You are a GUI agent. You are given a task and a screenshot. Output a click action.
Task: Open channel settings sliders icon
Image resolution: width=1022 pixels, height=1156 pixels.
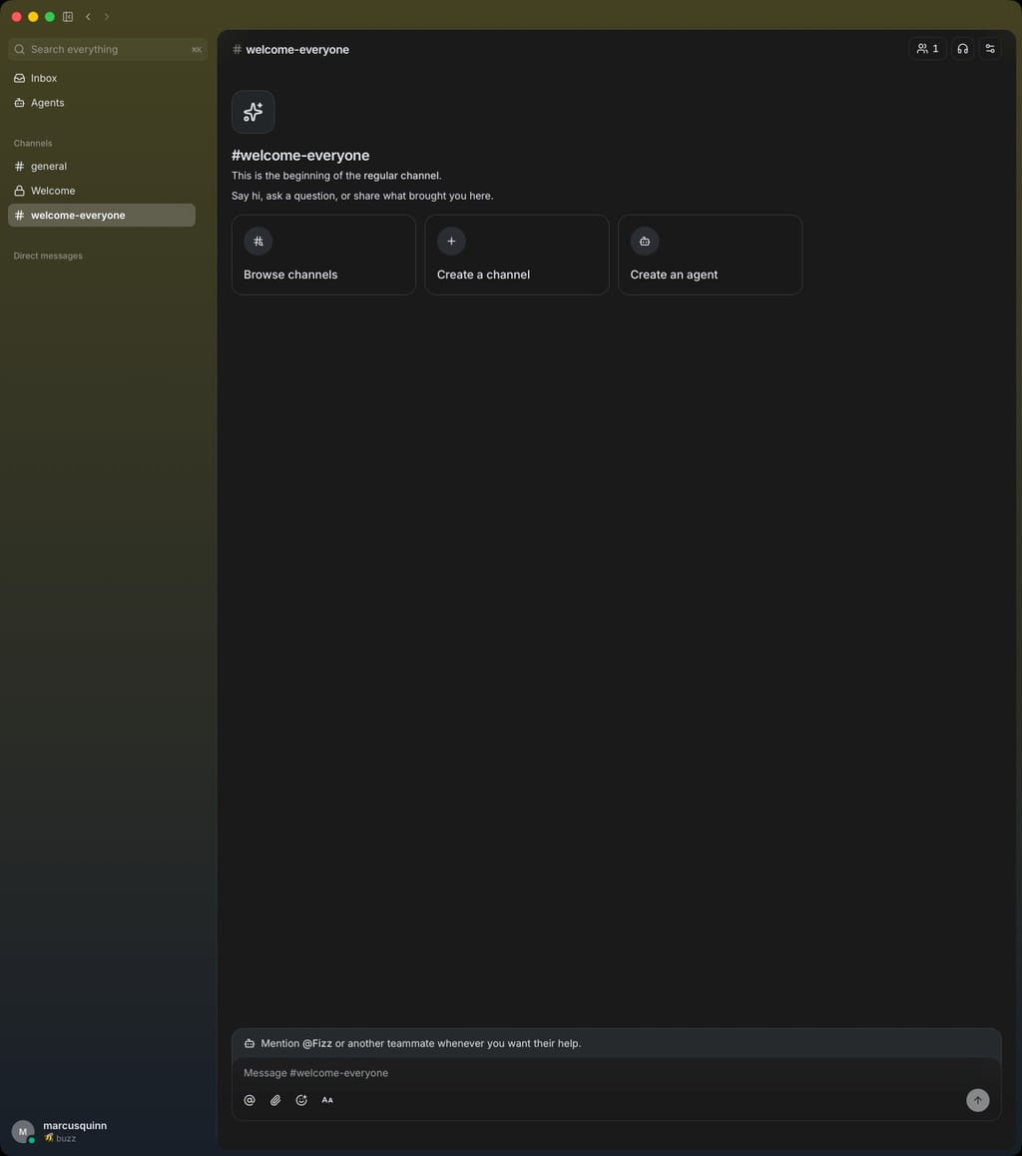coord(990,49)
